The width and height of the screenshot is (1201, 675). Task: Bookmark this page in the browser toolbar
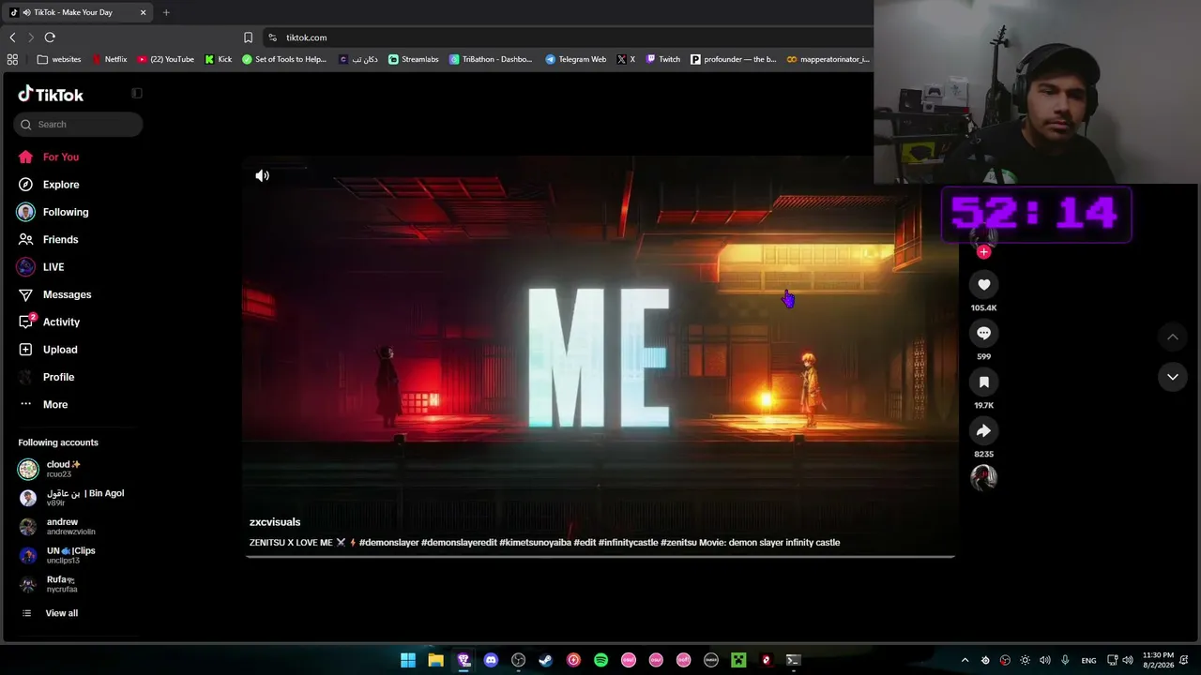248,37
